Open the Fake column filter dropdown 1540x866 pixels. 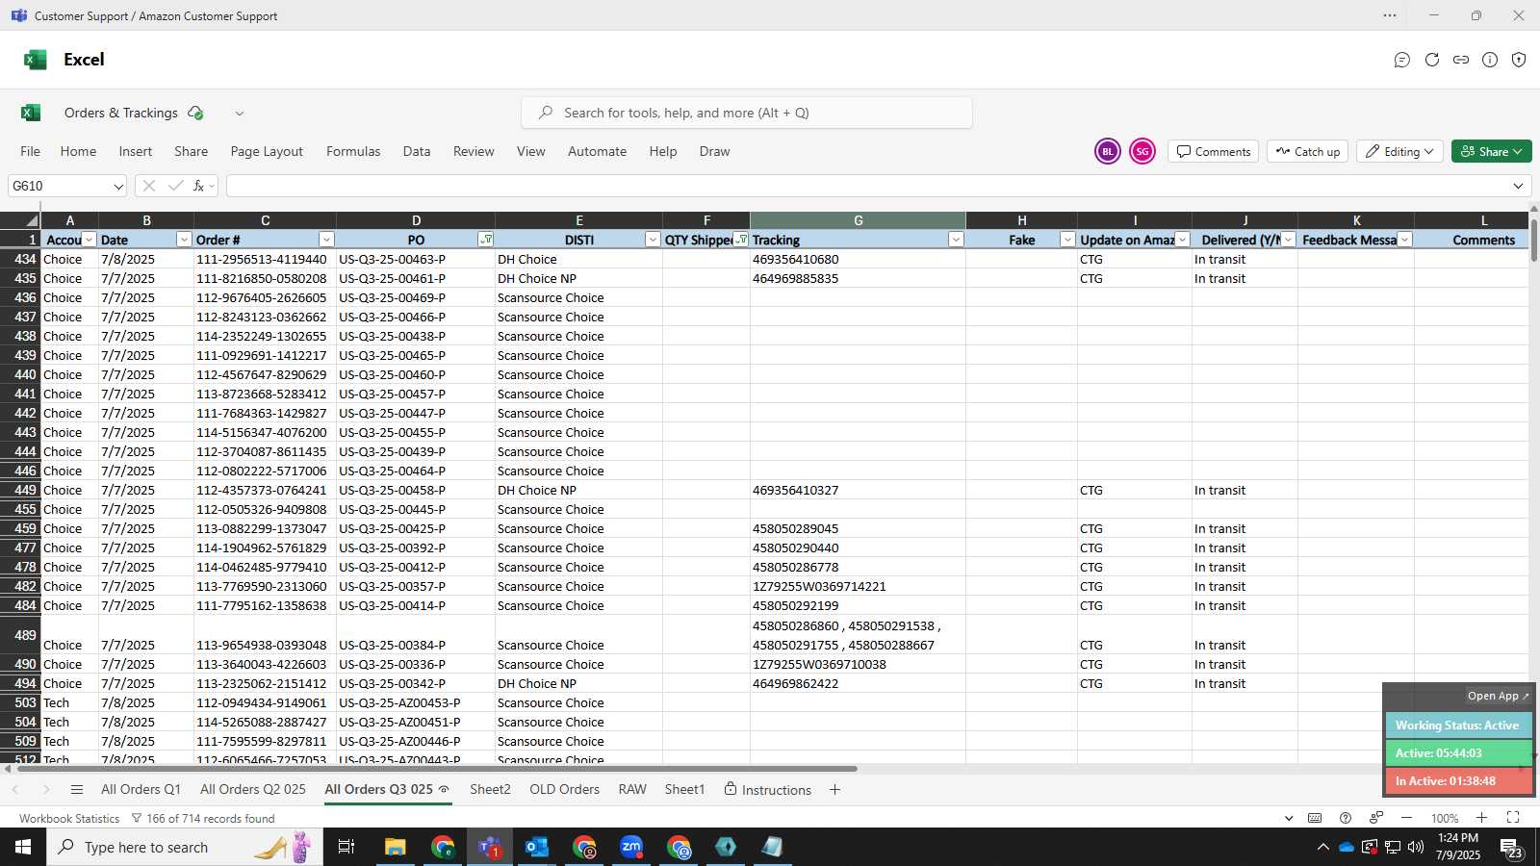(x=1066, y=240)
